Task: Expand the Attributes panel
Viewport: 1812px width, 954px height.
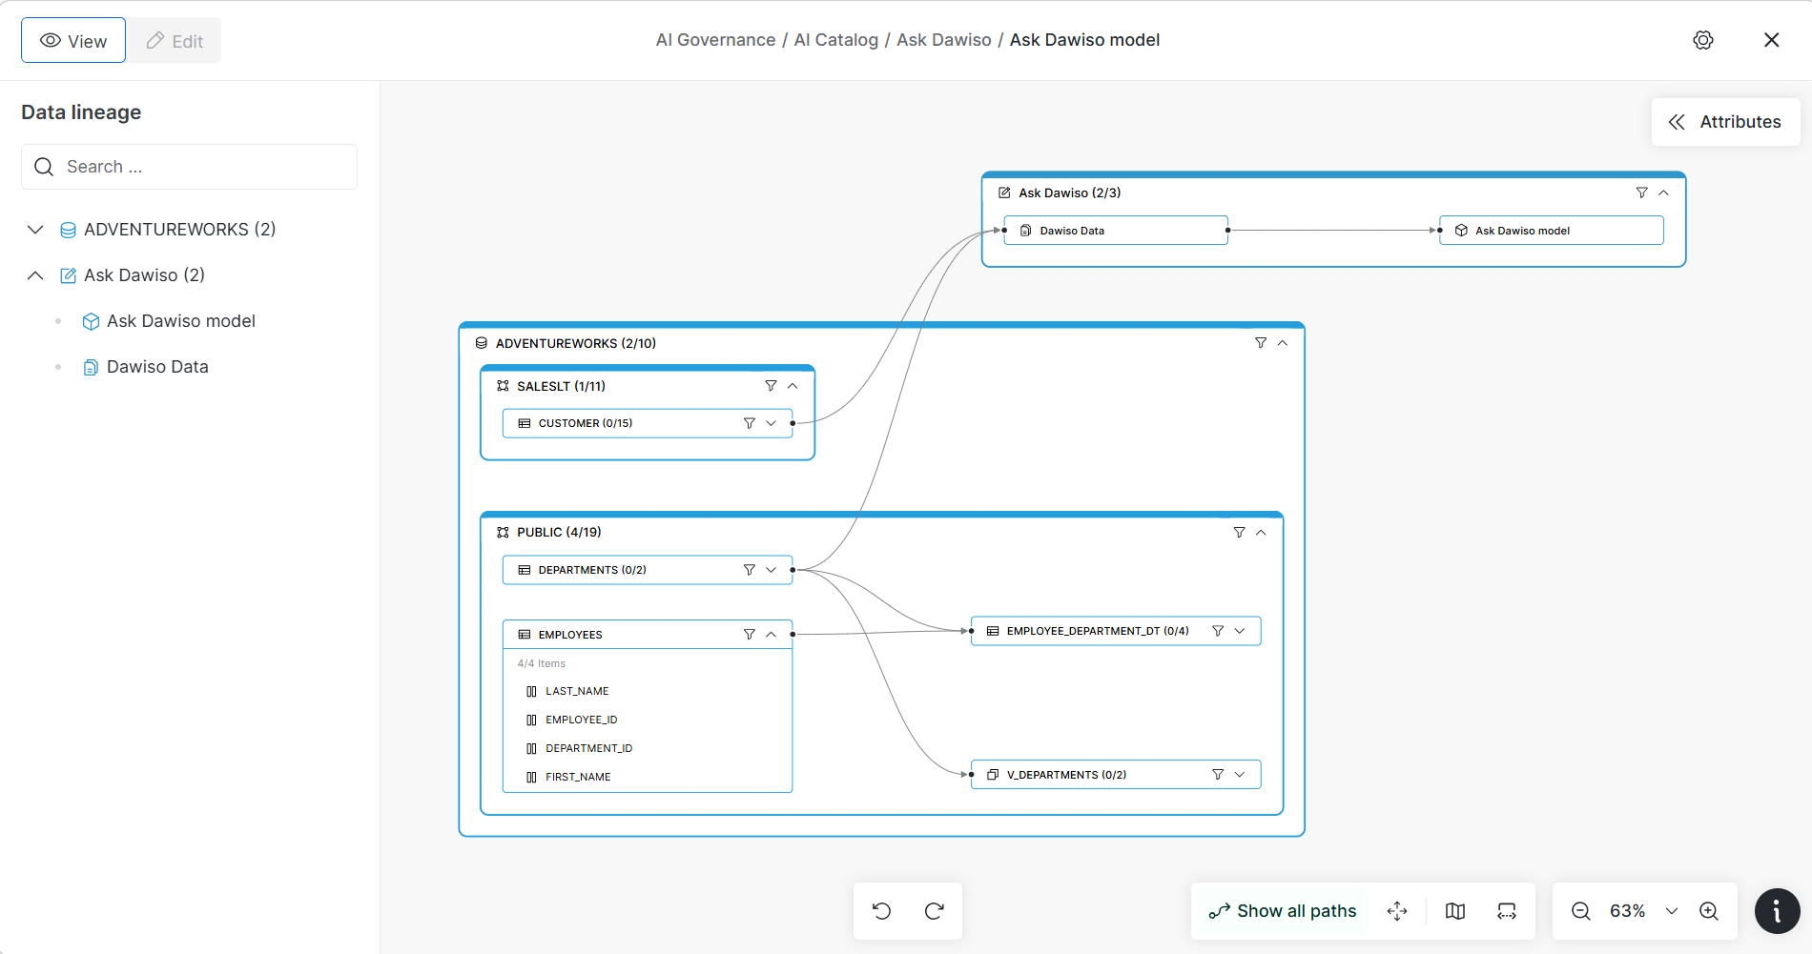Action: click(1725, 122)
